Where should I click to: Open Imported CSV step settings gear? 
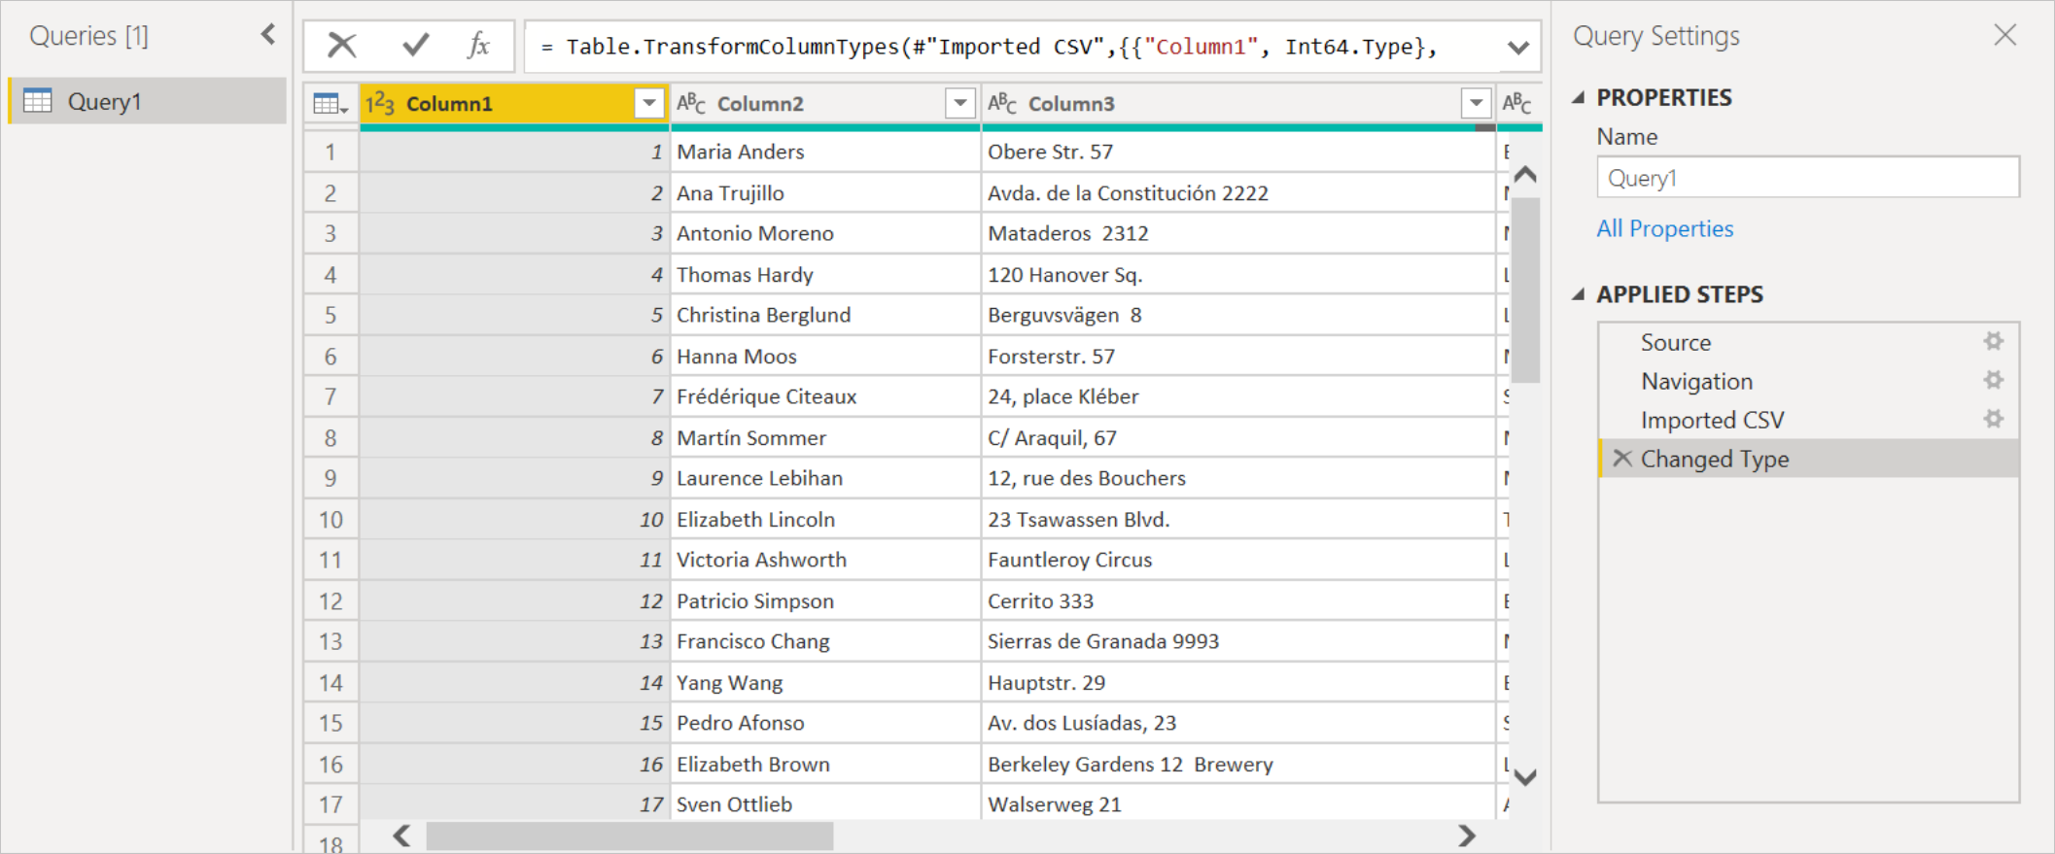click(1994, 419)
